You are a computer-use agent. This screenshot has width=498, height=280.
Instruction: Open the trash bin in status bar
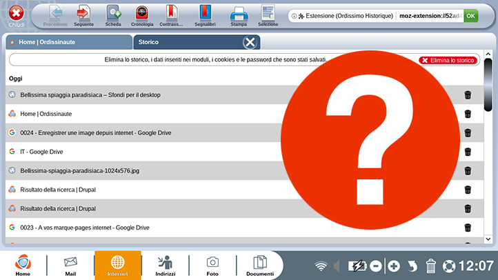pos(430,266)
